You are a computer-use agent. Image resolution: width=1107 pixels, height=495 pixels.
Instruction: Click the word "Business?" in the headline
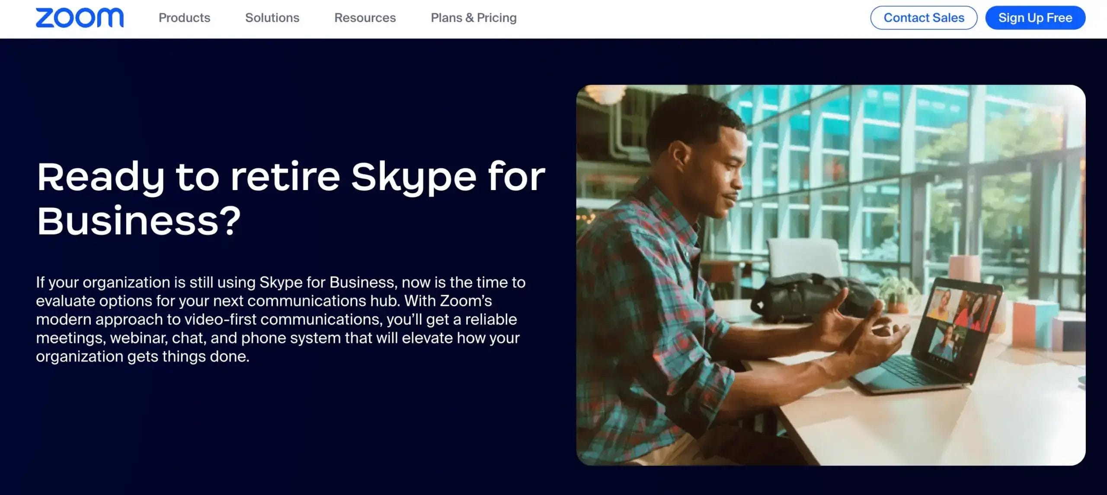point(138,221)
